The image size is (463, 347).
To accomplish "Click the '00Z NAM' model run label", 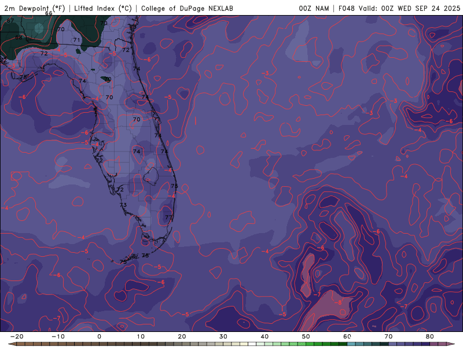I will pos(314,8).
